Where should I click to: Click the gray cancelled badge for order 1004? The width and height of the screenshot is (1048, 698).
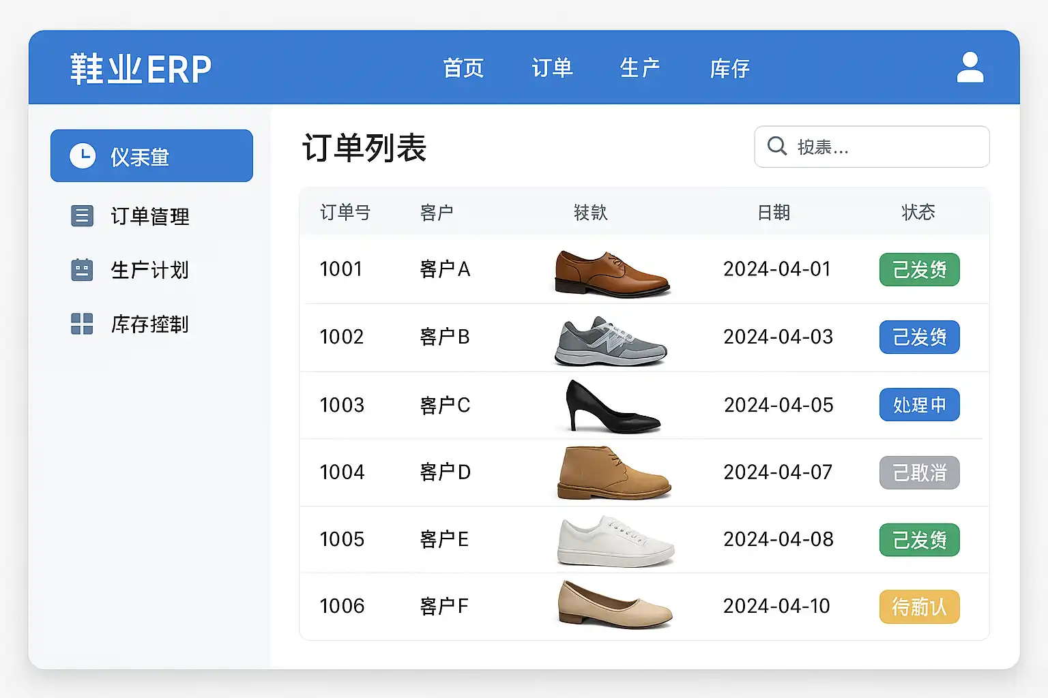919,472
